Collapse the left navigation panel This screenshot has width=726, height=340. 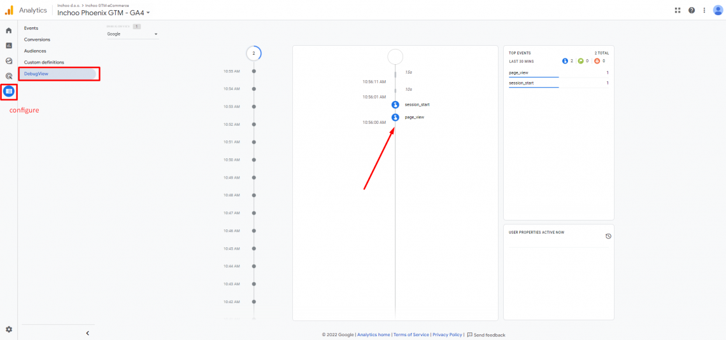click(x=87, y=333)
